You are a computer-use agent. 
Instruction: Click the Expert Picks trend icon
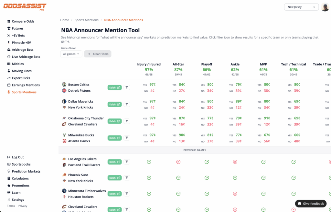pyautogui.click(x=9, y=78)
